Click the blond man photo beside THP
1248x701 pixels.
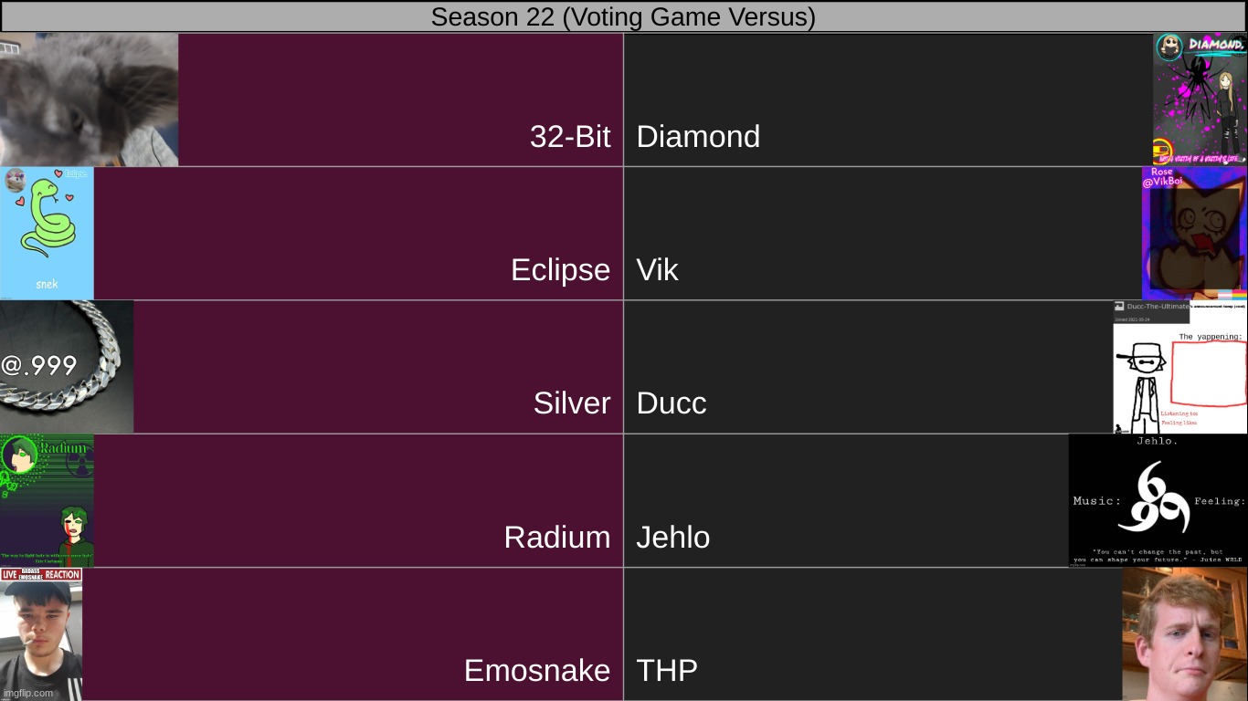(1184, 633)
